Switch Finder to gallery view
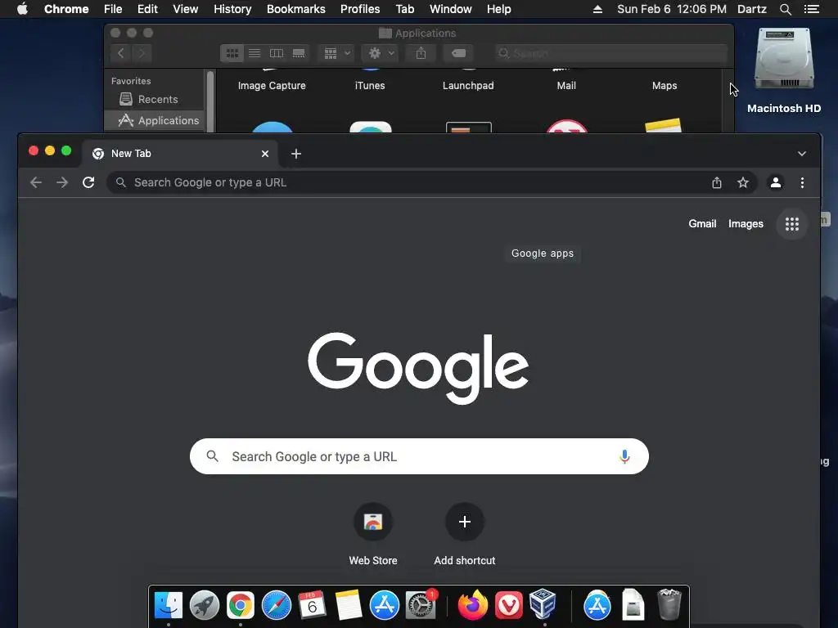Image resolution: width=838 pixels, height=628 pixels. 299,53
